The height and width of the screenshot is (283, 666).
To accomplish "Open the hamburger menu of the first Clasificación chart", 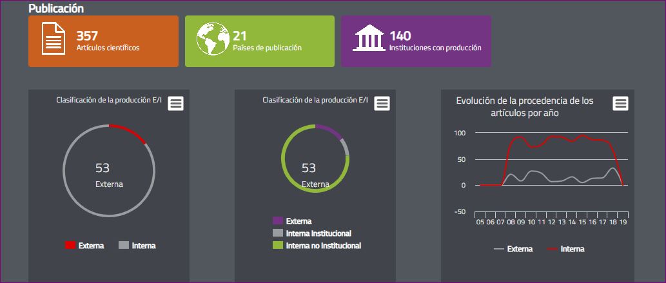I will (x=176, y=103).
